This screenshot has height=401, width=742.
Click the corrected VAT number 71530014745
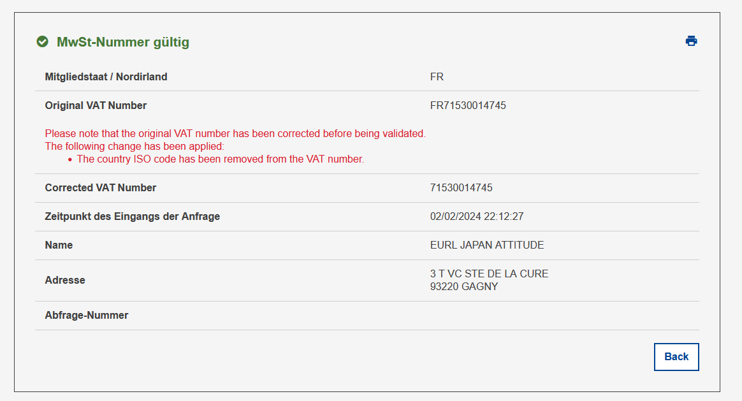coord(462,188)
